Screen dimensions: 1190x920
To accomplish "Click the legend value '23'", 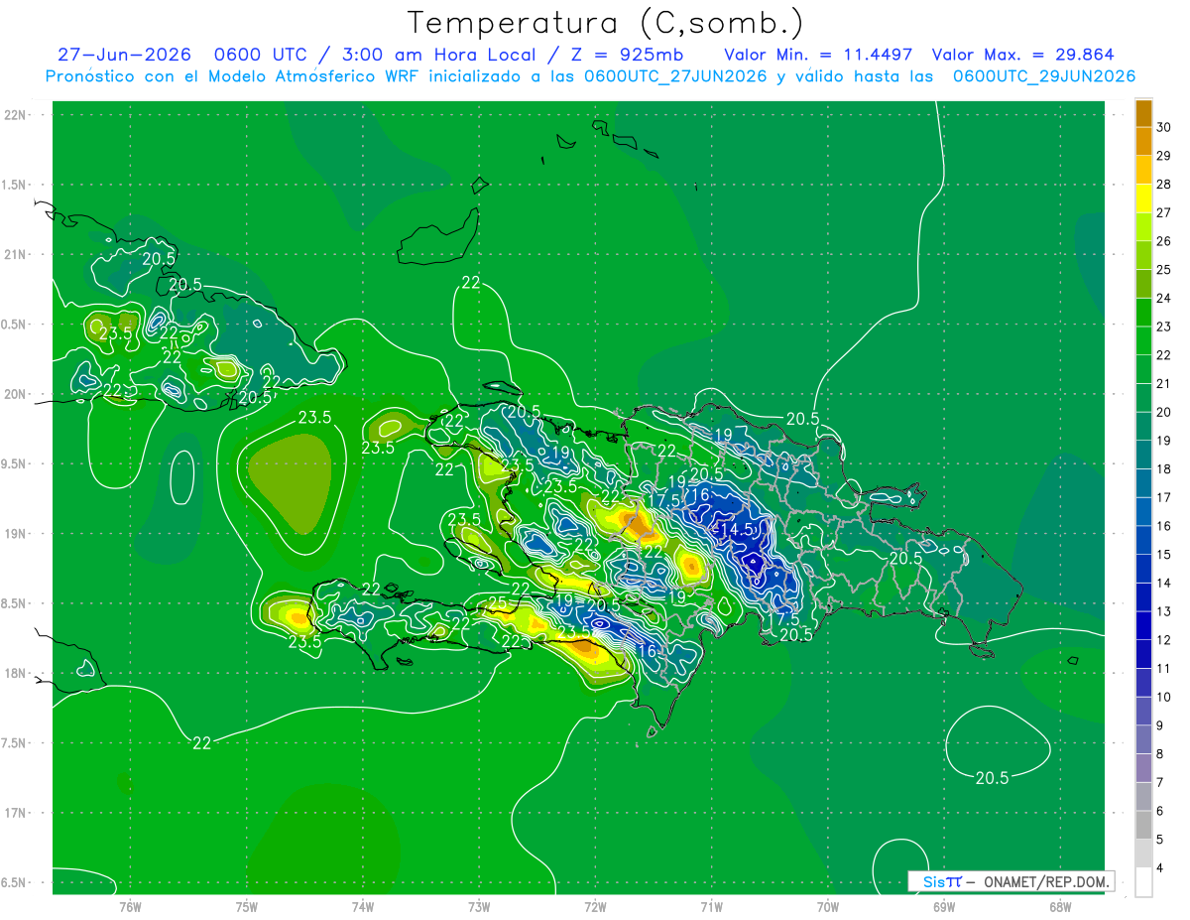I will (x=1164, y=327).
